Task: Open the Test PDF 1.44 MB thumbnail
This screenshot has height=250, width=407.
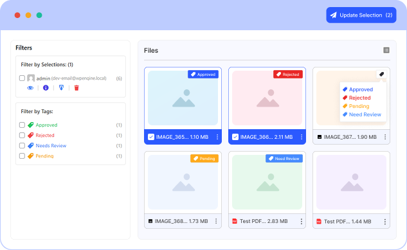Action: pos(351,182)
